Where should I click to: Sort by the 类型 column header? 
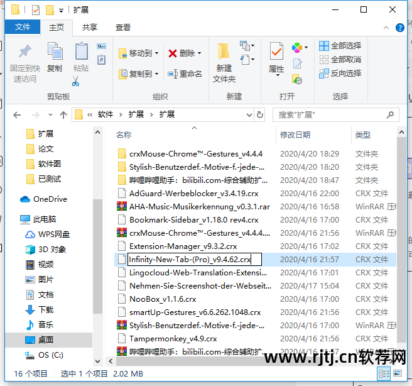click(x=363, y=135)
